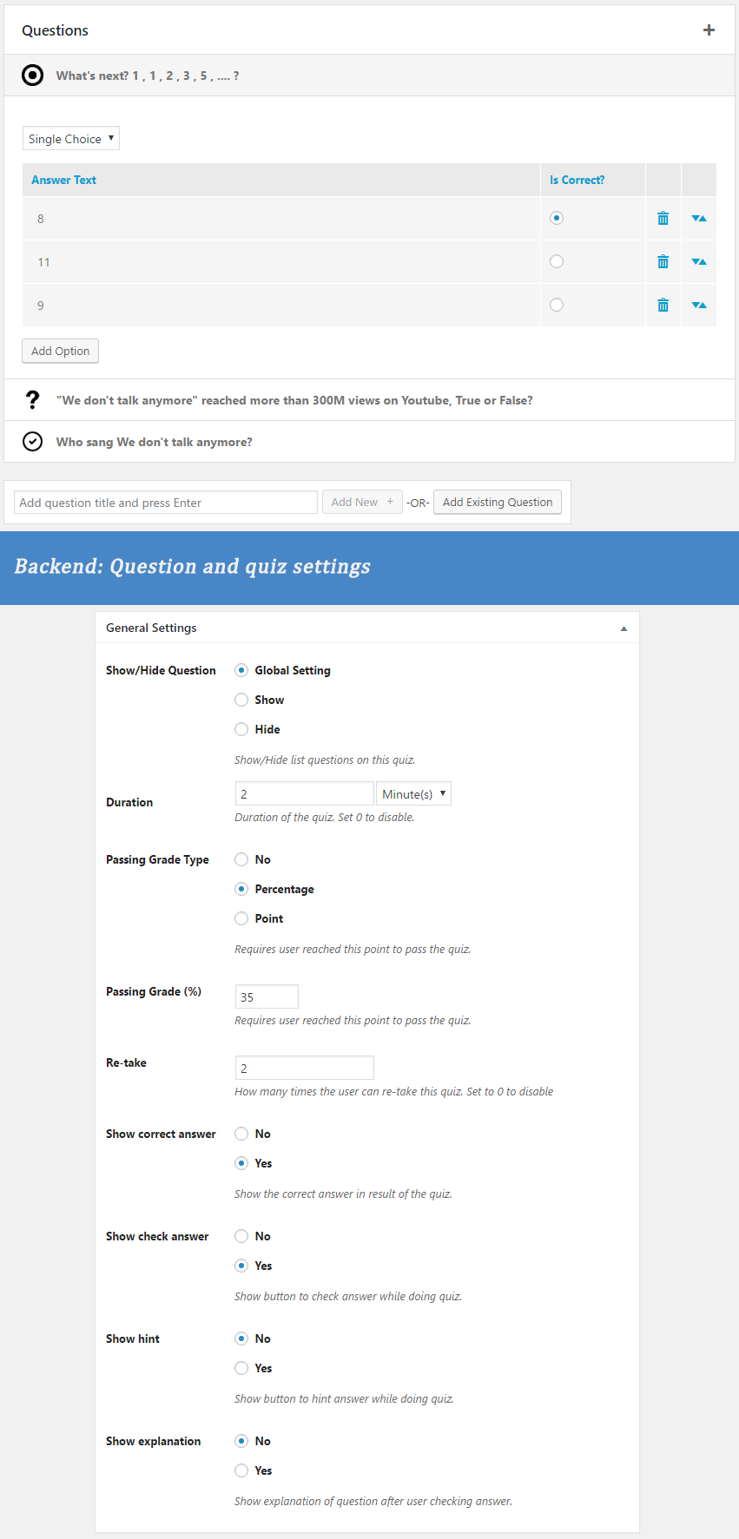Open the Single Choice question type dropdown
The image size is (739, 1539).
pyautogui.click(x=71, y=139)
